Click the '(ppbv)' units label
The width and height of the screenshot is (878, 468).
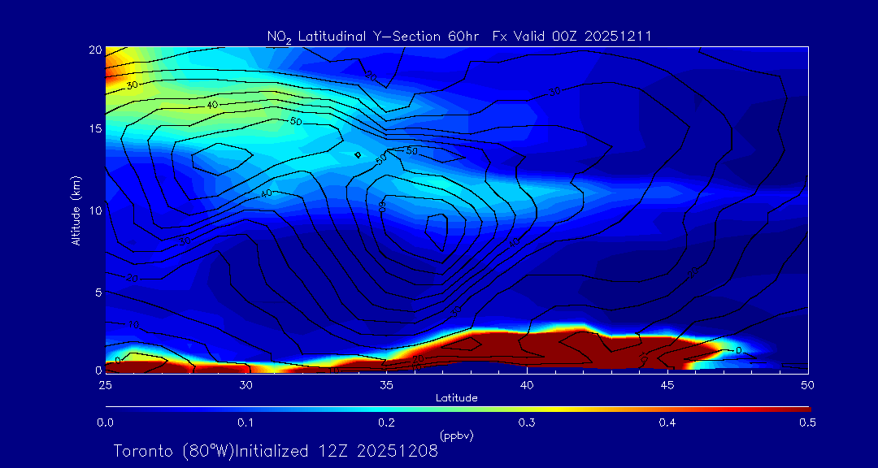point(456,435)
